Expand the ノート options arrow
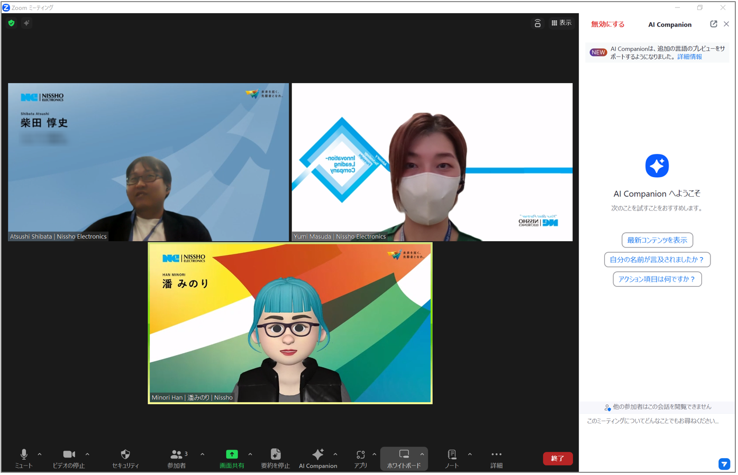Image resolution: width=738 pixels, height=475 pixels. click(470, 454)
